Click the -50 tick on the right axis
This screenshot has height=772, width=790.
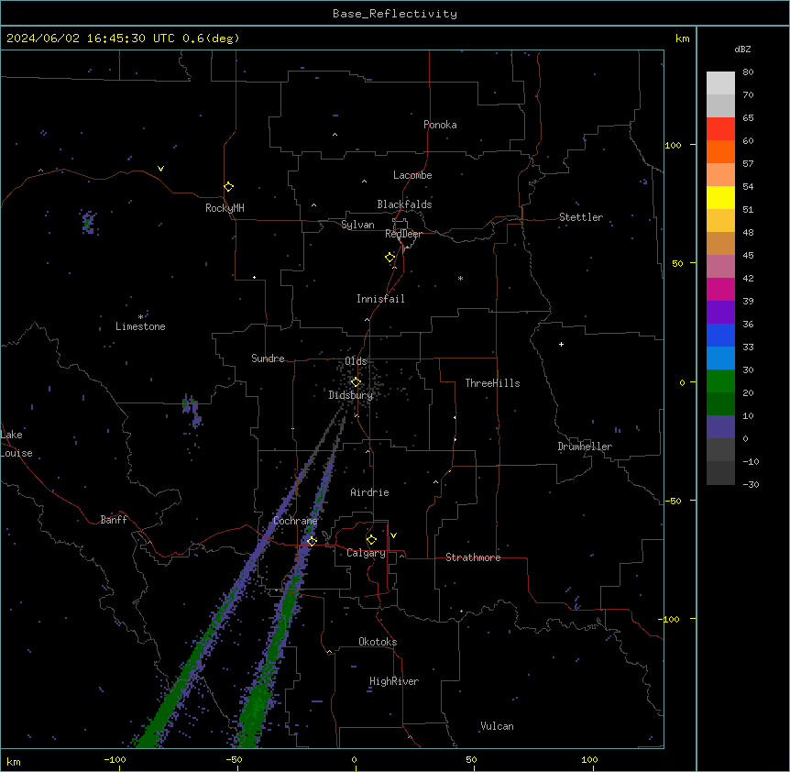coord(672,501)
